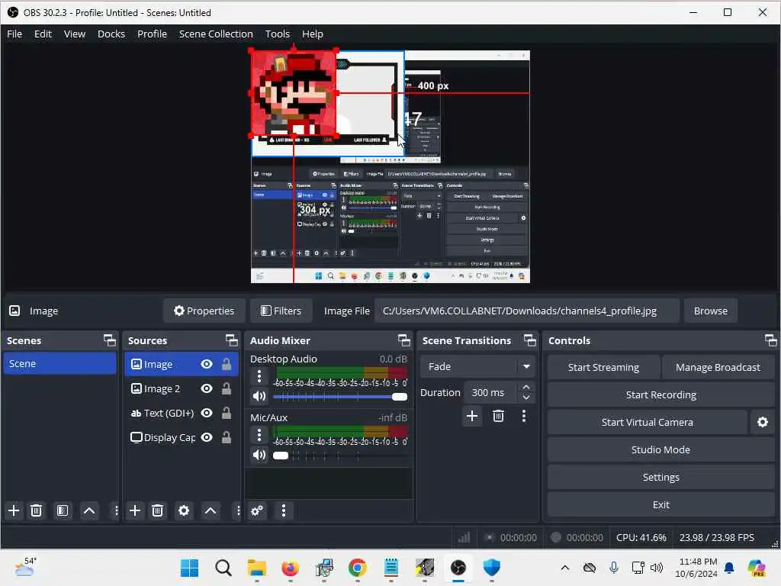Move scene up with Scenes arrow icon
Image resolution: width=781 pixels, height=586 pixels.
(x=89, y=510)
